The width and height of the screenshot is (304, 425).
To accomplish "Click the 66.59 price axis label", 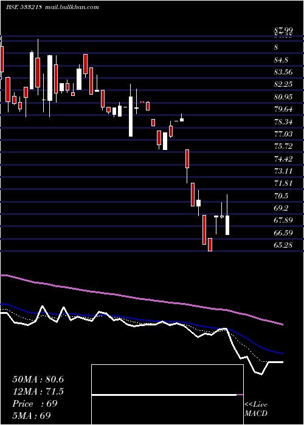I will click(283, 233).
